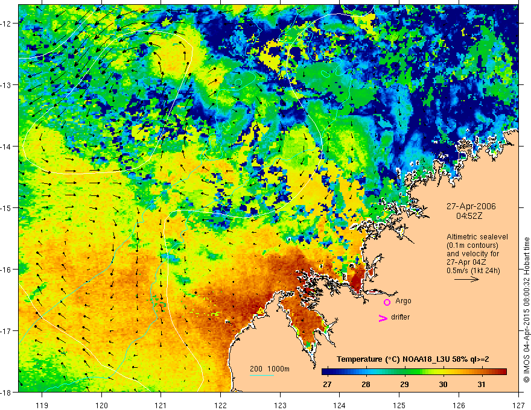This screenshot has width=531, height=410.
Task: Click the 'drifter' legend label
Action: 400,317
